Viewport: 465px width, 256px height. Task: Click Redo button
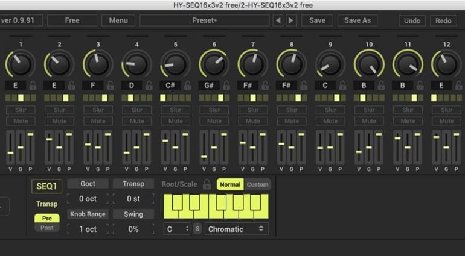pos(443,20)
